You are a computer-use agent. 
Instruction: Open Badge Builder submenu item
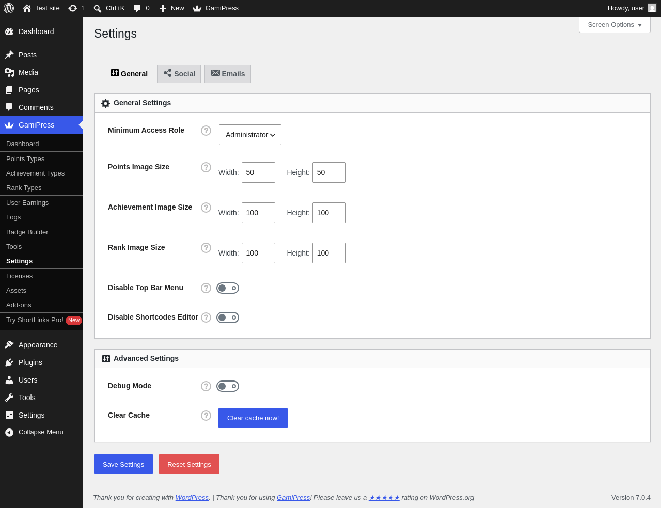(41, 232)
